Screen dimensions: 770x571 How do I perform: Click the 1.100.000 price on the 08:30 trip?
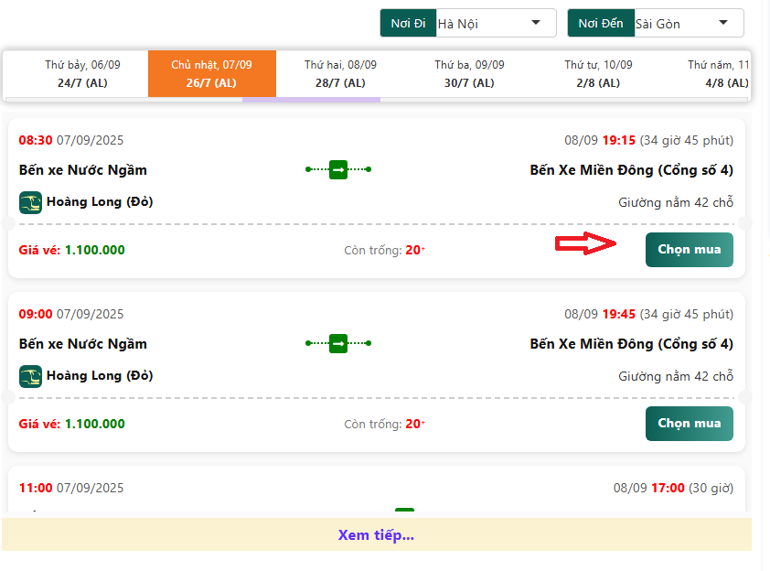94,250
